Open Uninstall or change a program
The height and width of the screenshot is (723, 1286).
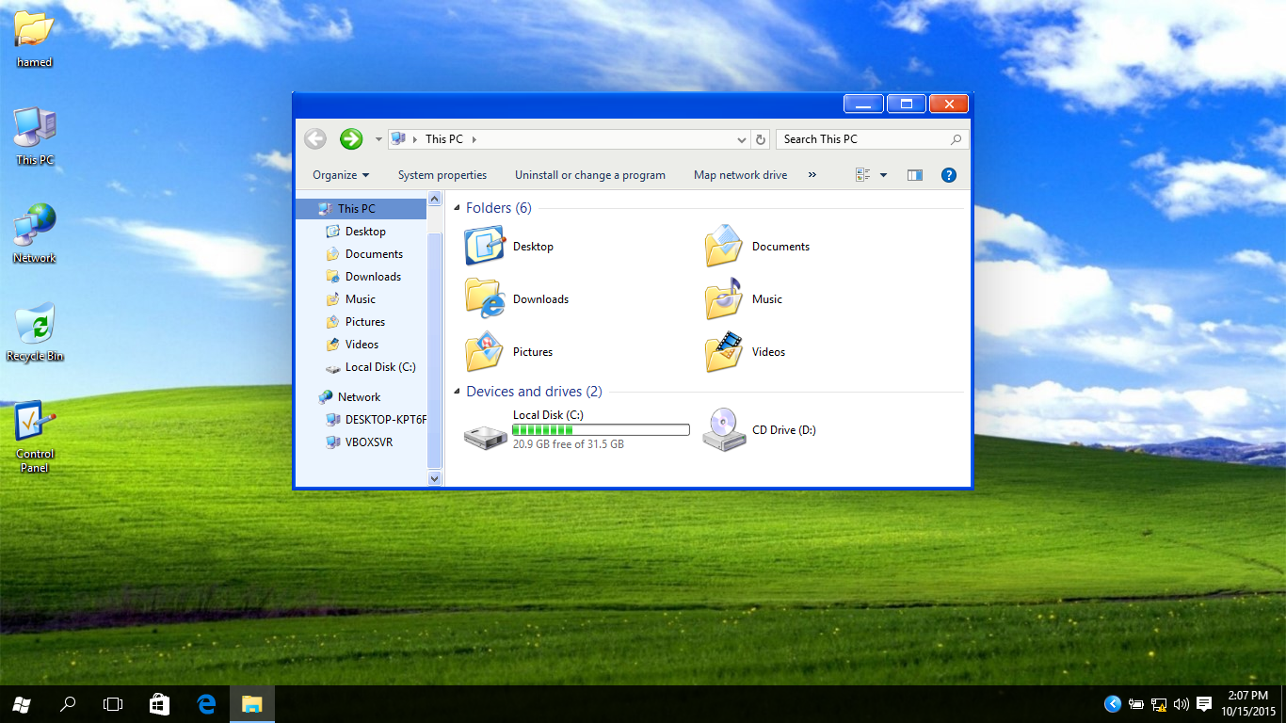tap(590, 174)
